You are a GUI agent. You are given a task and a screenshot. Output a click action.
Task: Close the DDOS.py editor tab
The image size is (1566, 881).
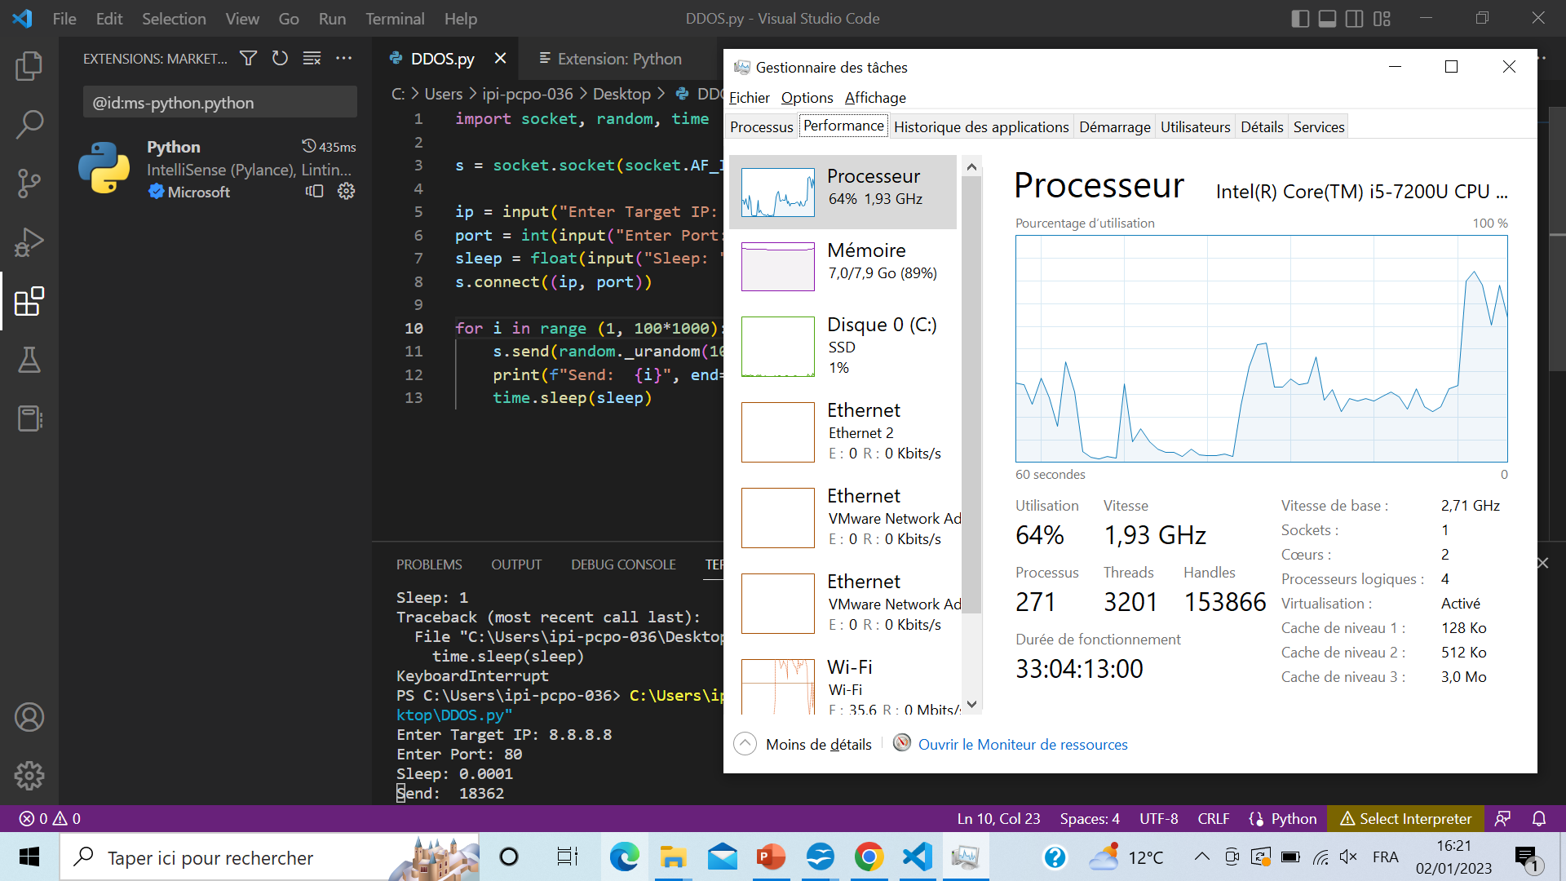pos(500,58)
